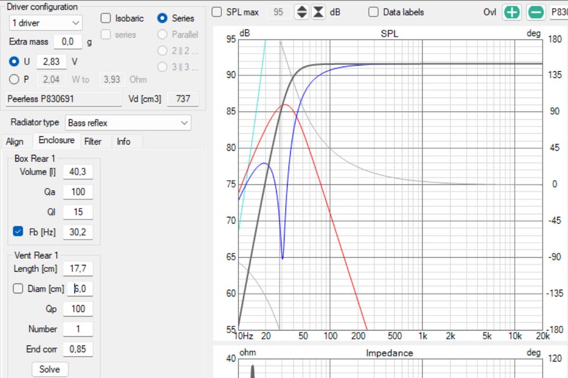Enable the vent Diam [cm] checkbox
The height and width of the screenshot is (378, 568).
click(x=18, y=289)
